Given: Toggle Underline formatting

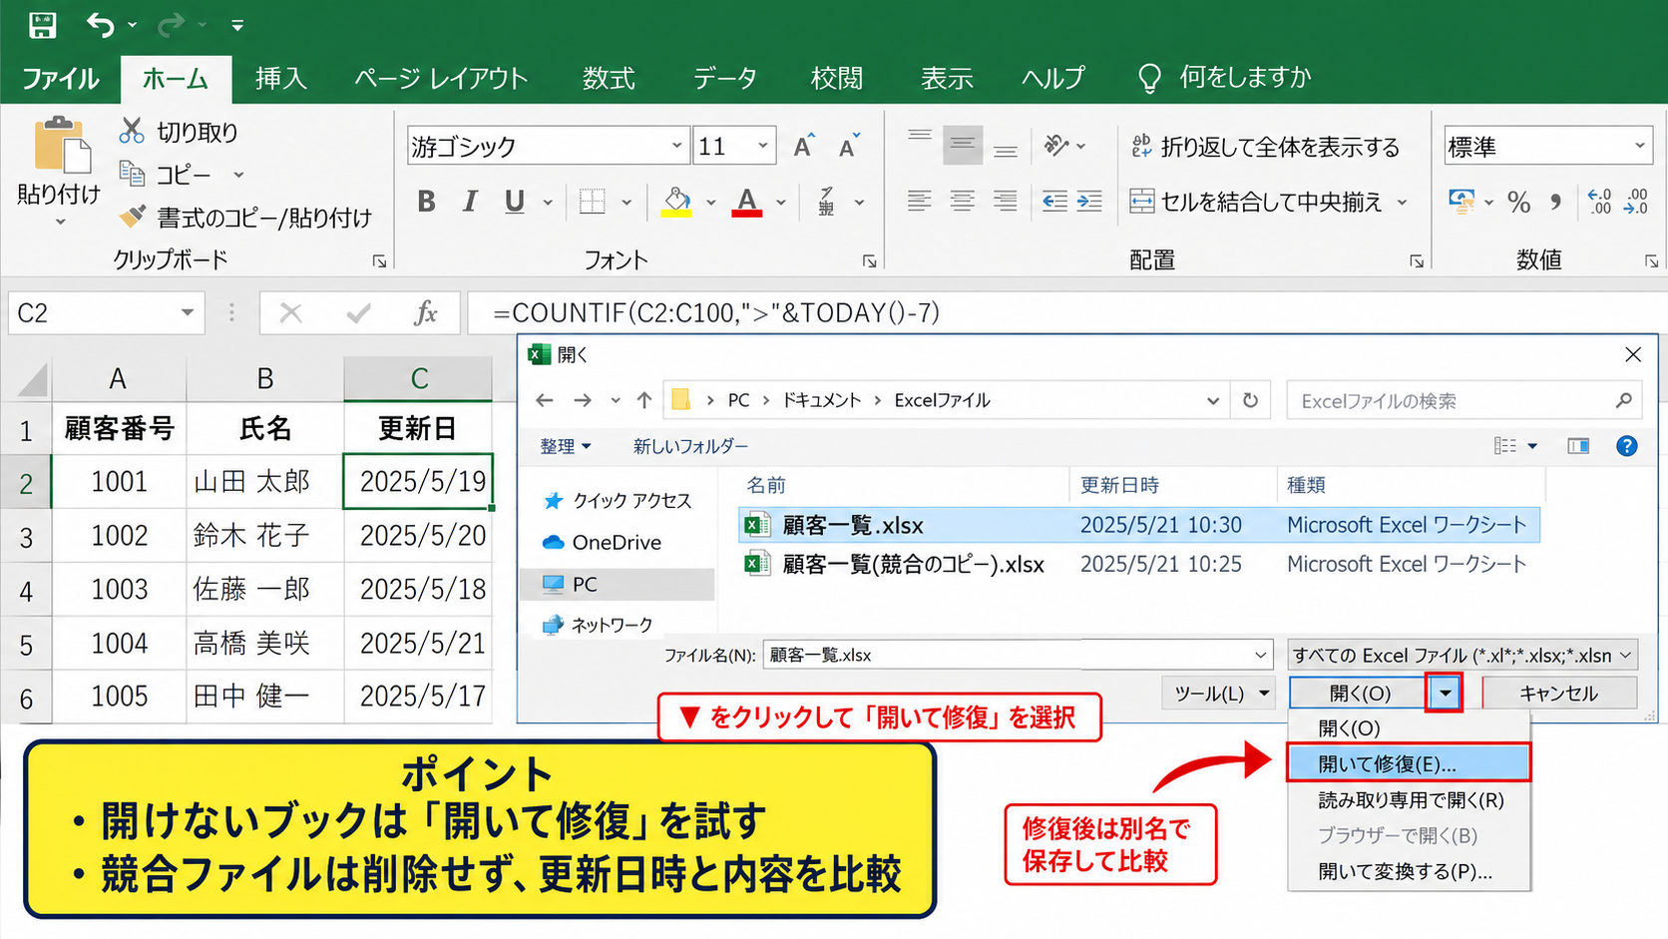Looking at the screenshot, I should pyautogui.click(x=514, y=202).
